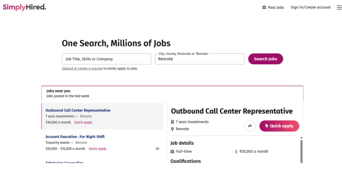Click the 'Job details' section heading
Image resolution: width=342 pixels, height=171 pixels.
[x=182, y=143]
